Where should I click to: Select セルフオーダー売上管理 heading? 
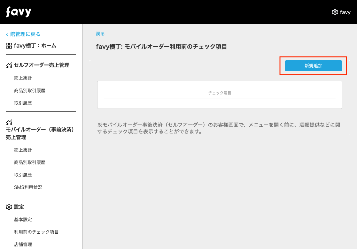pyautogui.click(x=42, y=65)
